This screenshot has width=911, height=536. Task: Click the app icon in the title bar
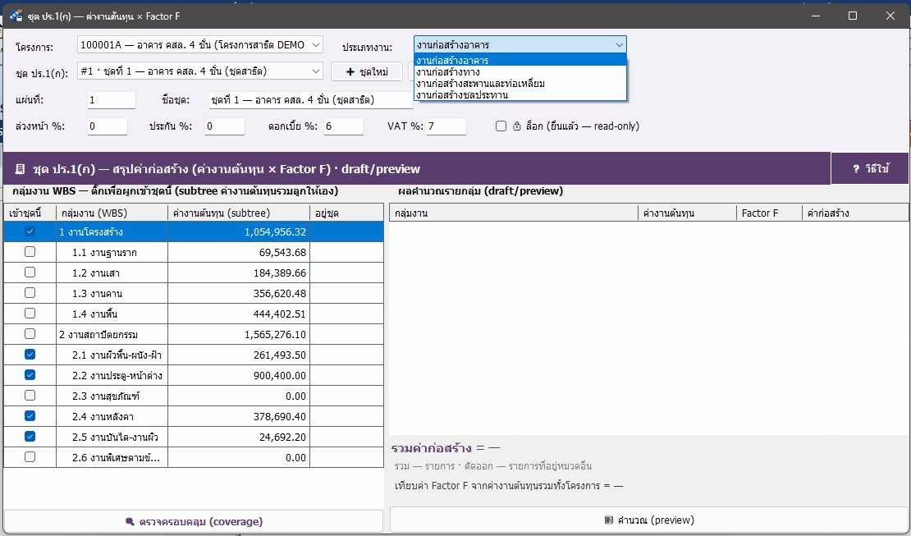point(16,16)
